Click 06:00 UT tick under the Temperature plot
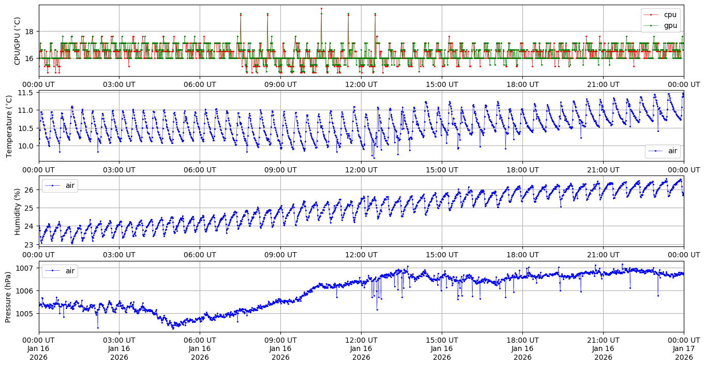Image resolution: width=705 pixels, height=366 pixels. pyautogui.click(x=200, y=169)
